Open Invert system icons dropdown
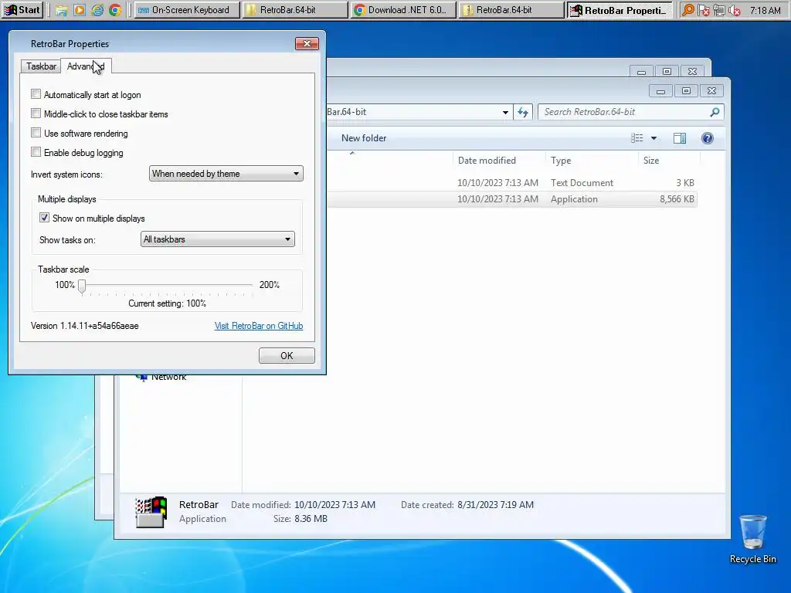 pyautogui.click(x=226, y=174)
